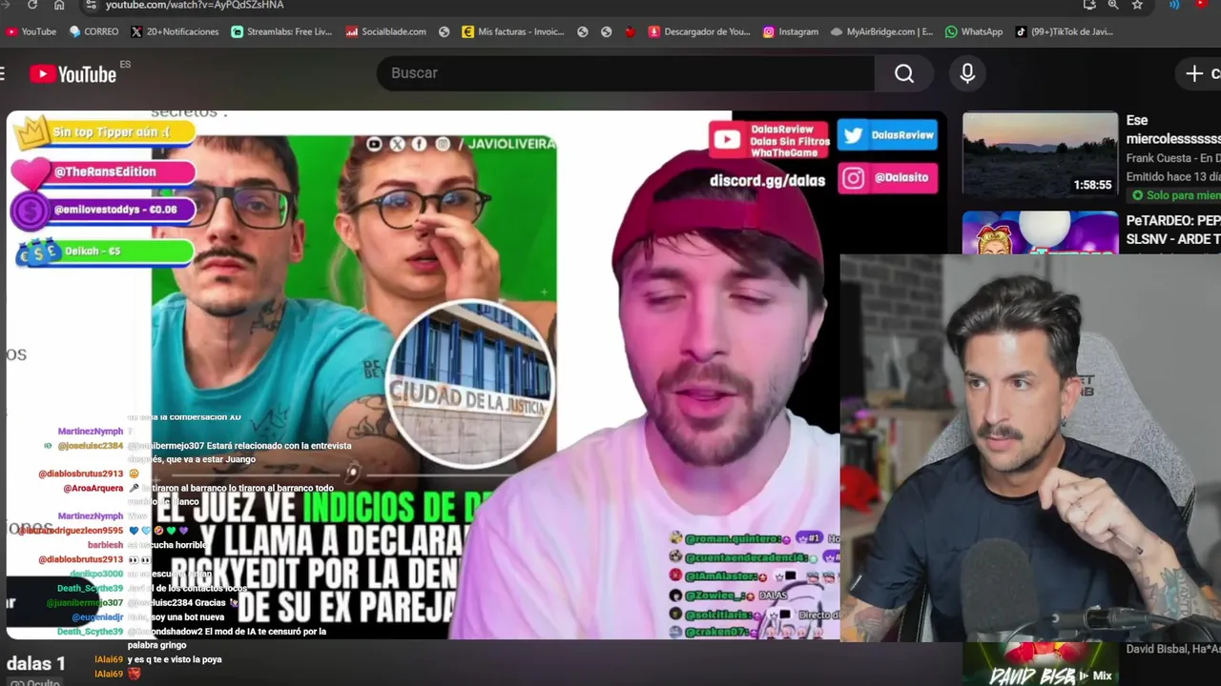Open the "Ese miercolesssss" video title
Viewport: 1221px width, 686px height.
point(1173,129)
